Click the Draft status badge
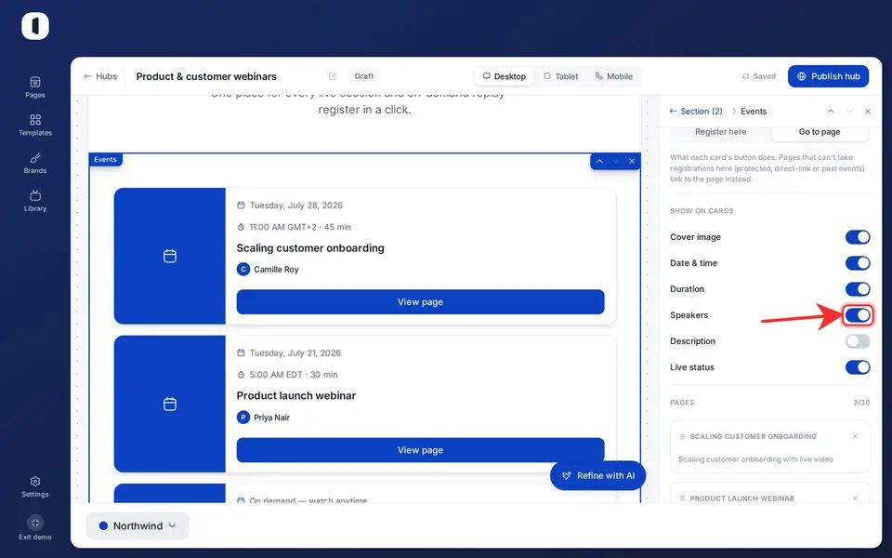 (x=364, y=76)
